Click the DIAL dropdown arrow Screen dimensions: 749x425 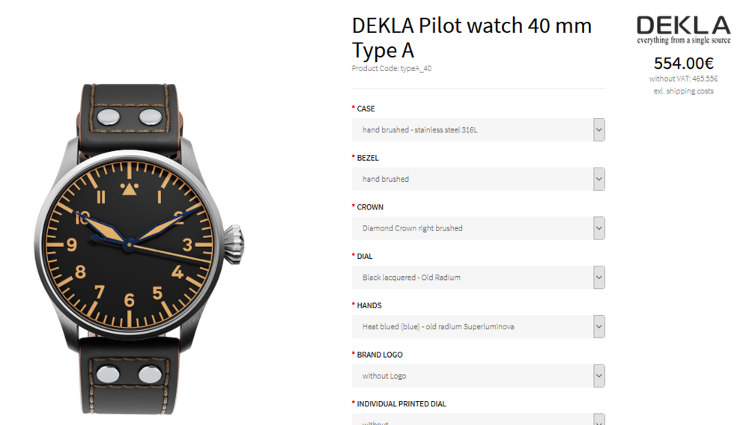click(598, 278)
